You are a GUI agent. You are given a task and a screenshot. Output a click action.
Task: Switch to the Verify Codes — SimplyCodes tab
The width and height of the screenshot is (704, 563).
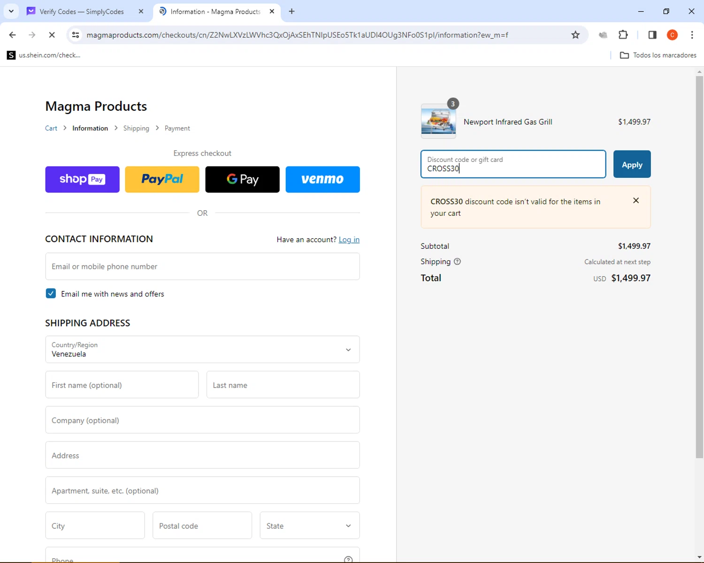pos(82,11)
